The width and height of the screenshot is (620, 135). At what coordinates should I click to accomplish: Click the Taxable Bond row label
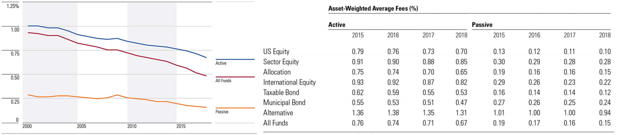(x=281, y=92)
